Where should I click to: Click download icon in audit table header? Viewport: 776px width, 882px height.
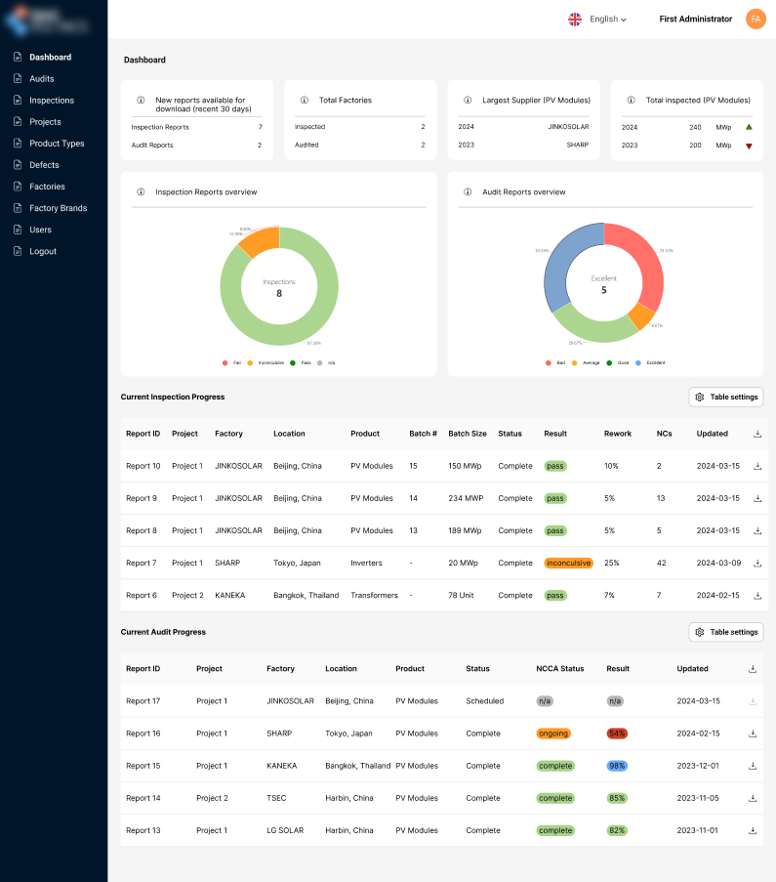click(753, 669)
